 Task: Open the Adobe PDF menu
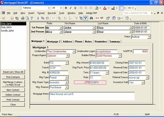click(x=92, y=13)
